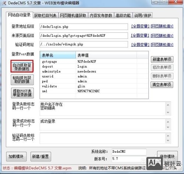Switch to the 内容发布参数 tab
The width and height of the screenshot is (184, 174).
point(101,15)
